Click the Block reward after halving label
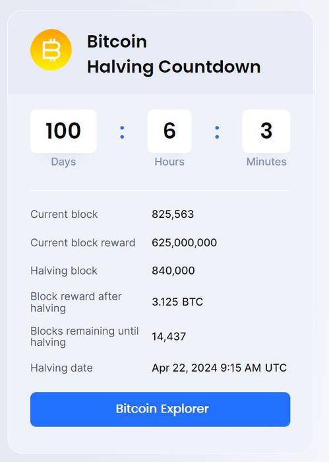329x462 pixels. click(x=76, y=302)
